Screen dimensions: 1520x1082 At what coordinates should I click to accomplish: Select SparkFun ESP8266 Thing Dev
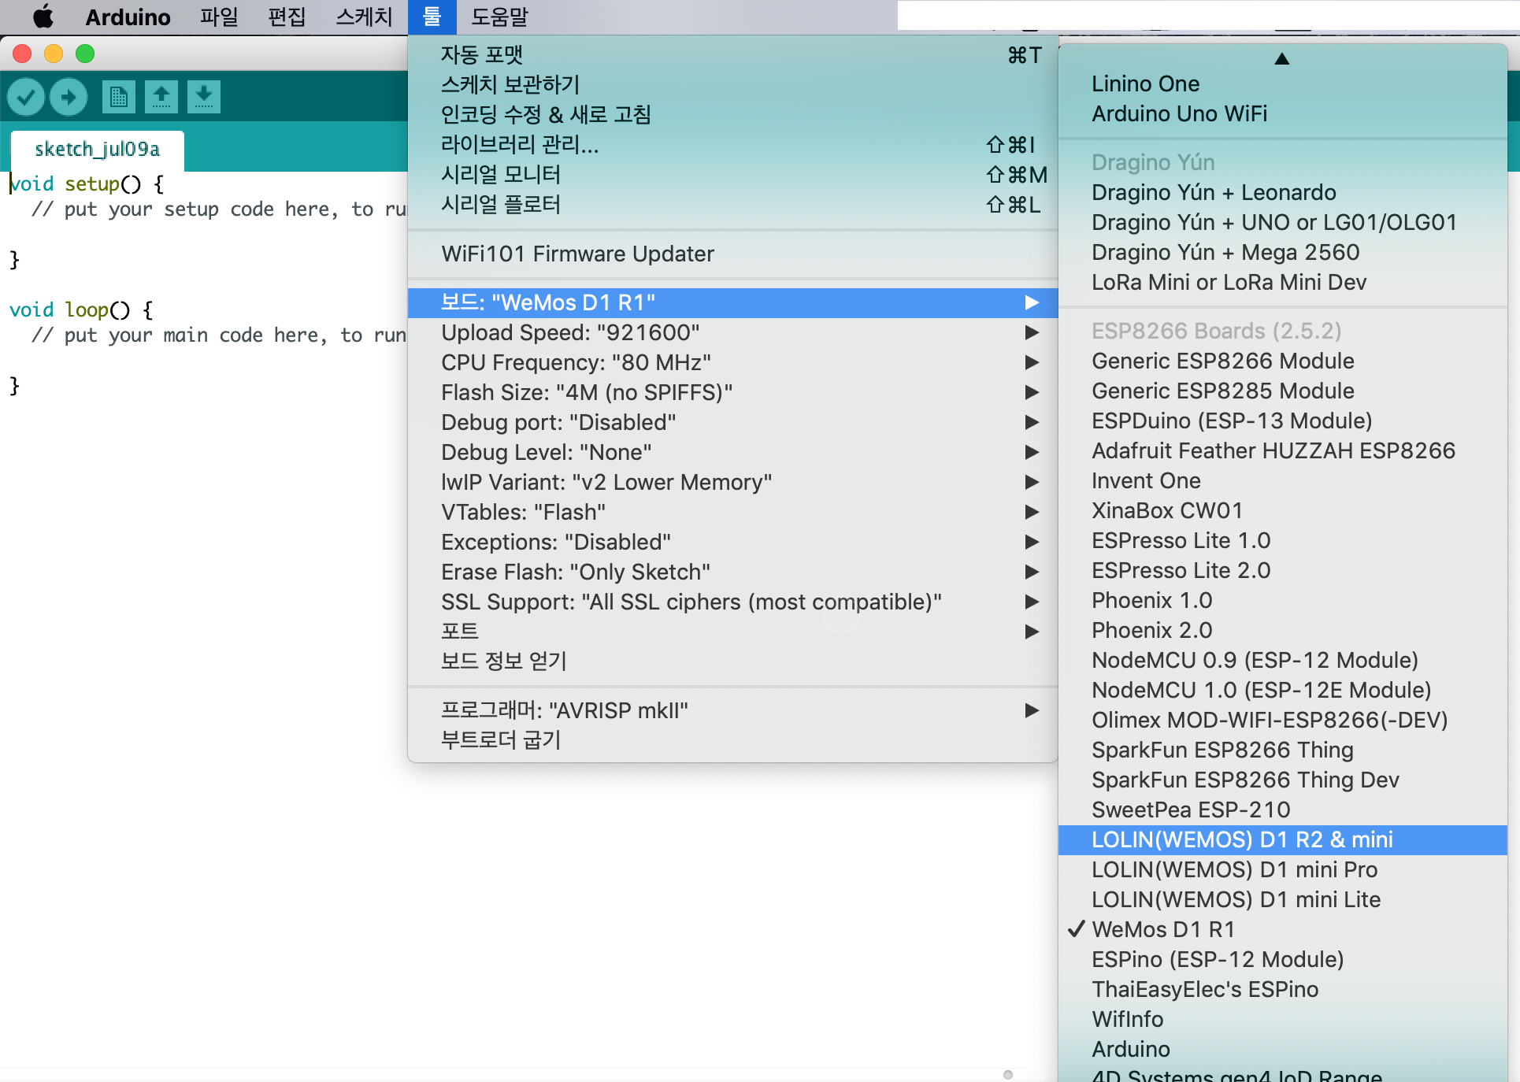tap(1282, 780)
